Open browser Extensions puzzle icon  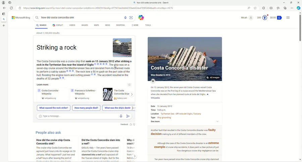263,8
